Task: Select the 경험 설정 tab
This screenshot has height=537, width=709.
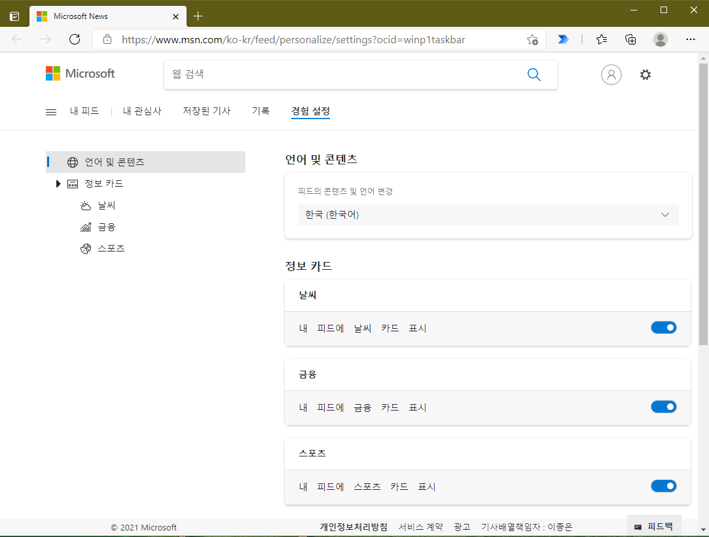Action: point(311,111)
